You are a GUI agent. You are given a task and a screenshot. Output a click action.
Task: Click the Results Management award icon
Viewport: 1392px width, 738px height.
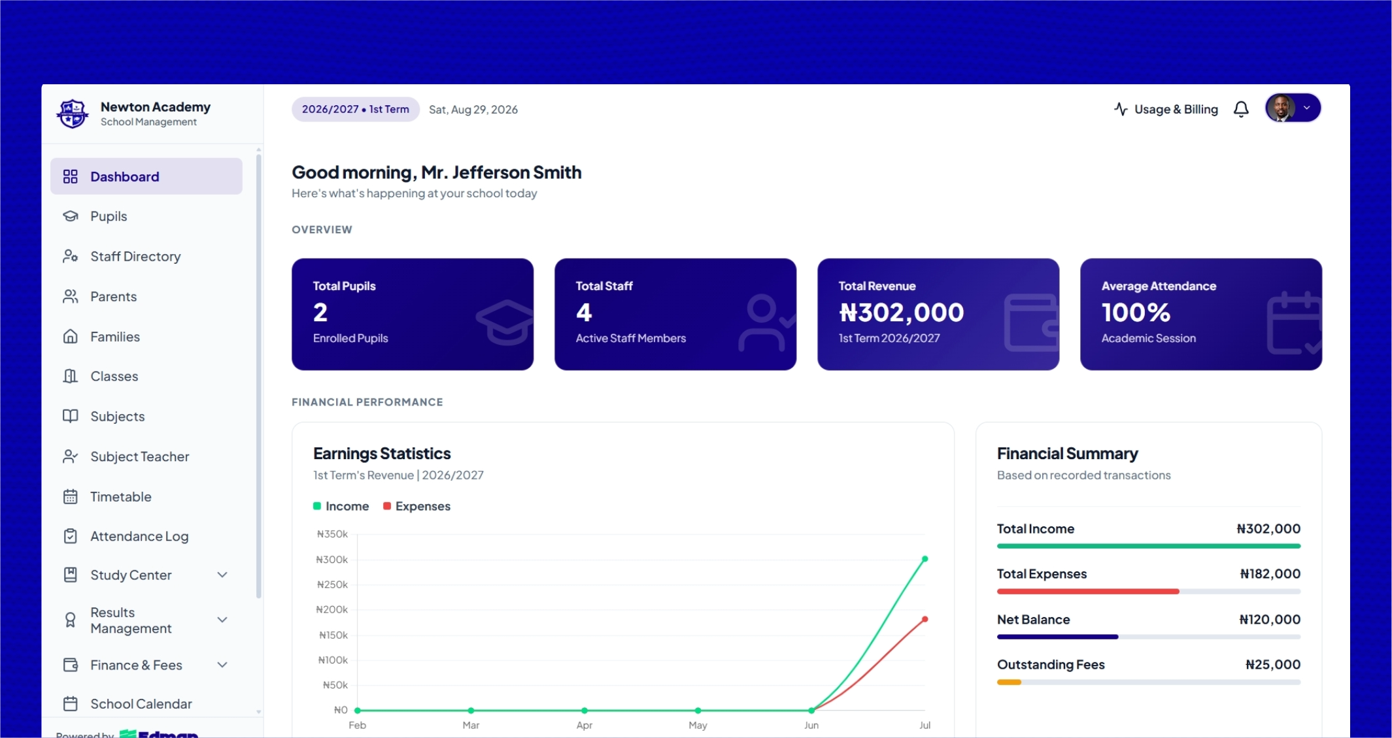[x=70, y=620]
